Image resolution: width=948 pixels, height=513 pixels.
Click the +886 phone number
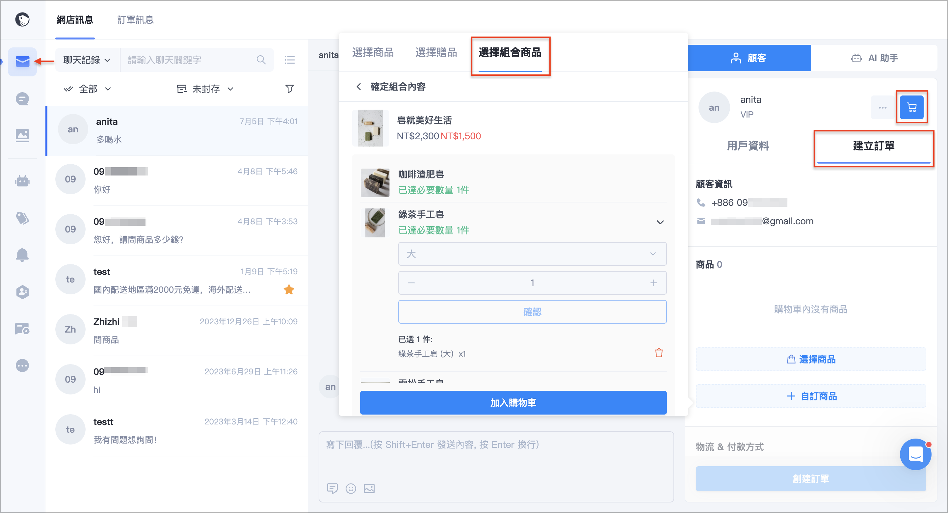pyautogui.click(x=749, y=202)
